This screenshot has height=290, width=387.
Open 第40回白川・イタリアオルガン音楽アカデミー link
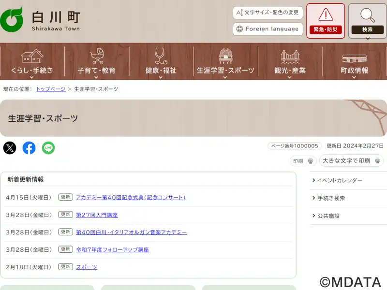click(x=131, y=232)
